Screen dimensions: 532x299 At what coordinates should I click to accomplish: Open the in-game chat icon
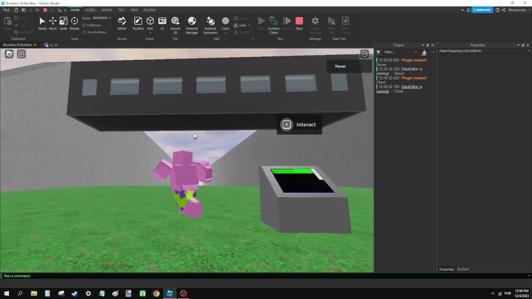[21, 54]
